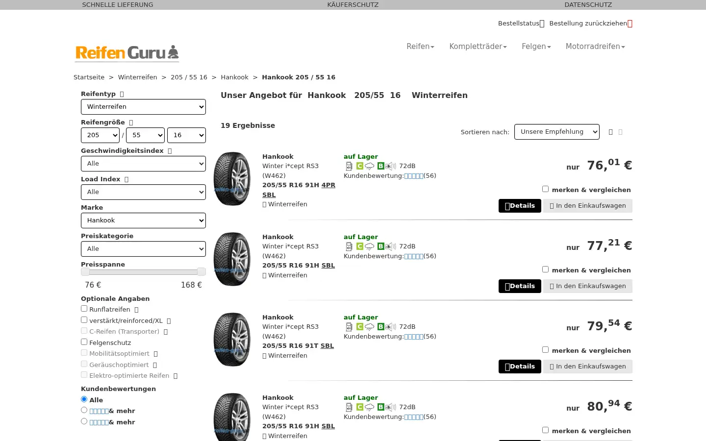
Task: Click the info icon beside Mobilitätsoptimiert
Action: (155, 354)
